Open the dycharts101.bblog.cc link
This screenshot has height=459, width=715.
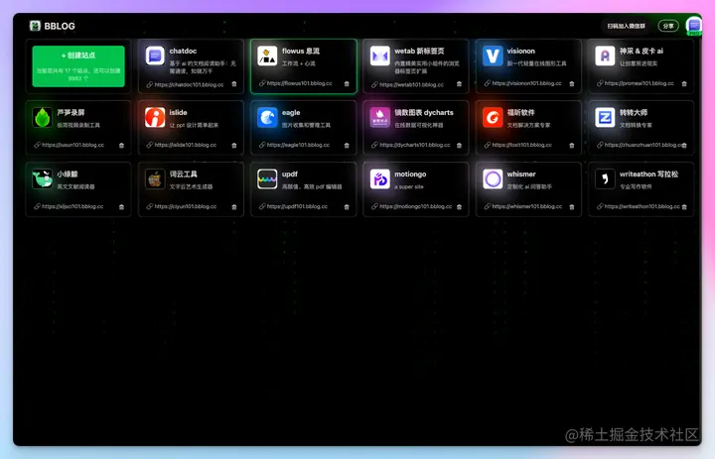tap(414, 145)
